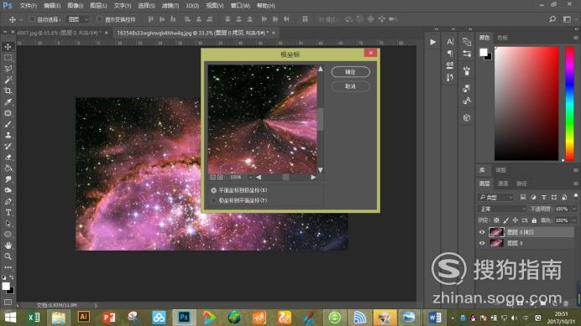Select the Horizontal Type tool
This screenshot has width=581, height=326.
(x=8, y=212)
